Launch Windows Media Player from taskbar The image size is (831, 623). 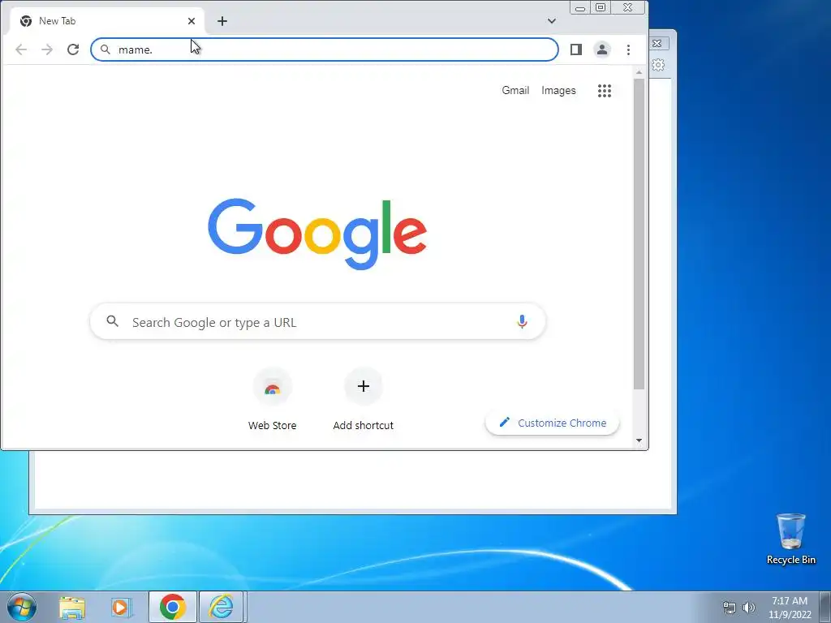pyautogui.click(x=121, y=607)
